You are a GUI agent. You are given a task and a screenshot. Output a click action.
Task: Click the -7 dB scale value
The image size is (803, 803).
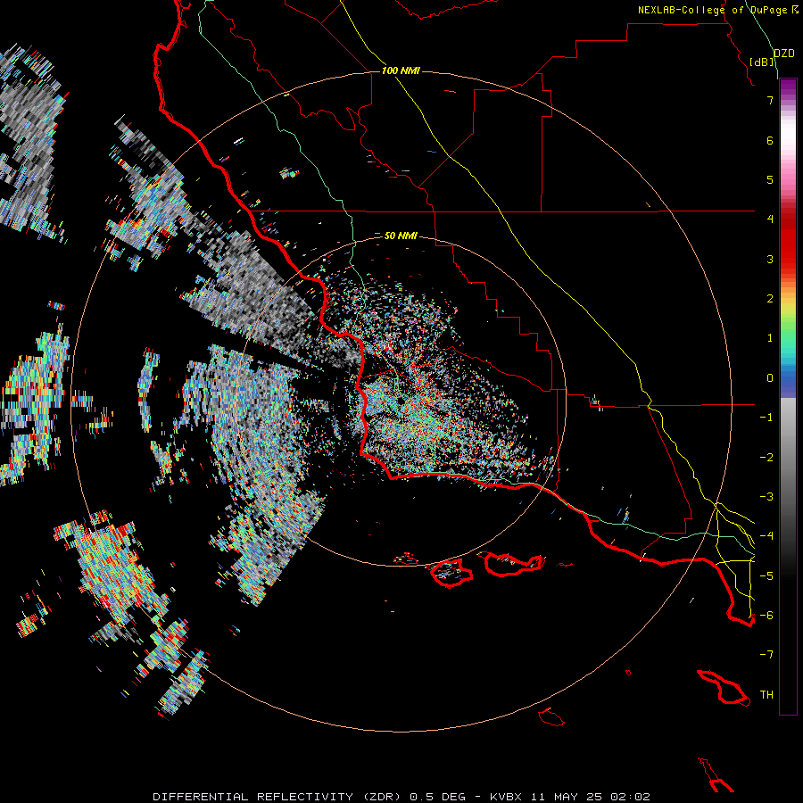click(766, 655)
